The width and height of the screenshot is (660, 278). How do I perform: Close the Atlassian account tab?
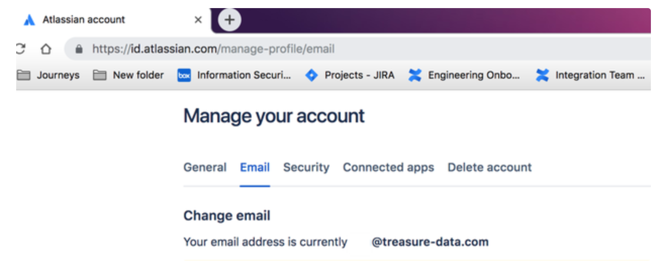click(198, 20)
